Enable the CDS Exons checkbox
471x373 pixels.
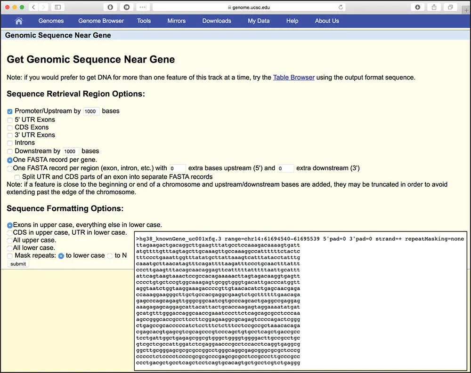click(10, 127)
